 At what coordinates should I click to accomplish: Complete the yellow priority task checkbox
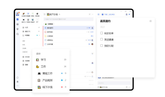pyautogui.click(x=46, y=36)
